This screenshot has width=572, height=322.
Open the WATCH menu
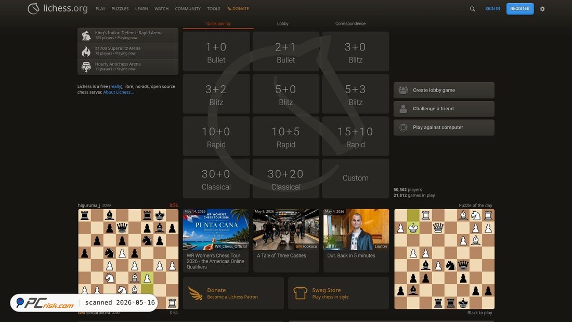coord(162,9)
